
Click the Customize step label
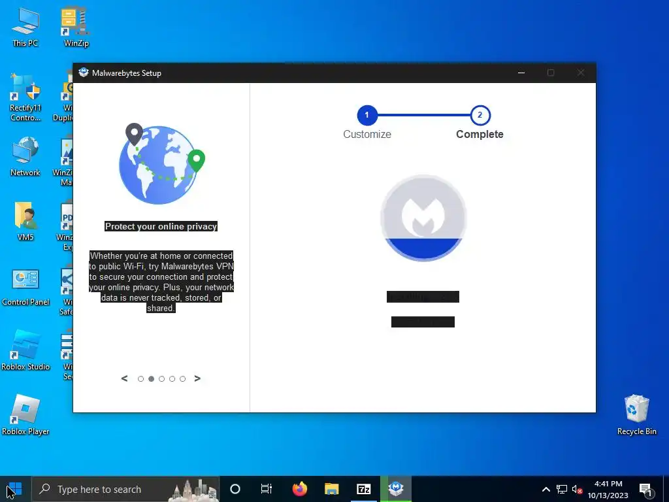(367, 134)
